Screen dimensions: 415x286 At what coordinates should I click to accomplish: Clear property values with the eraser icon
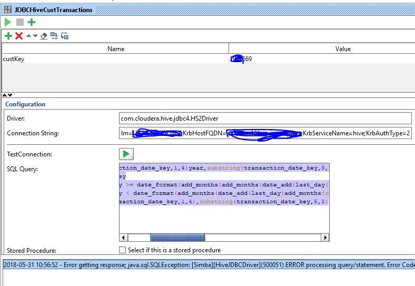click(x=44, y=36)
